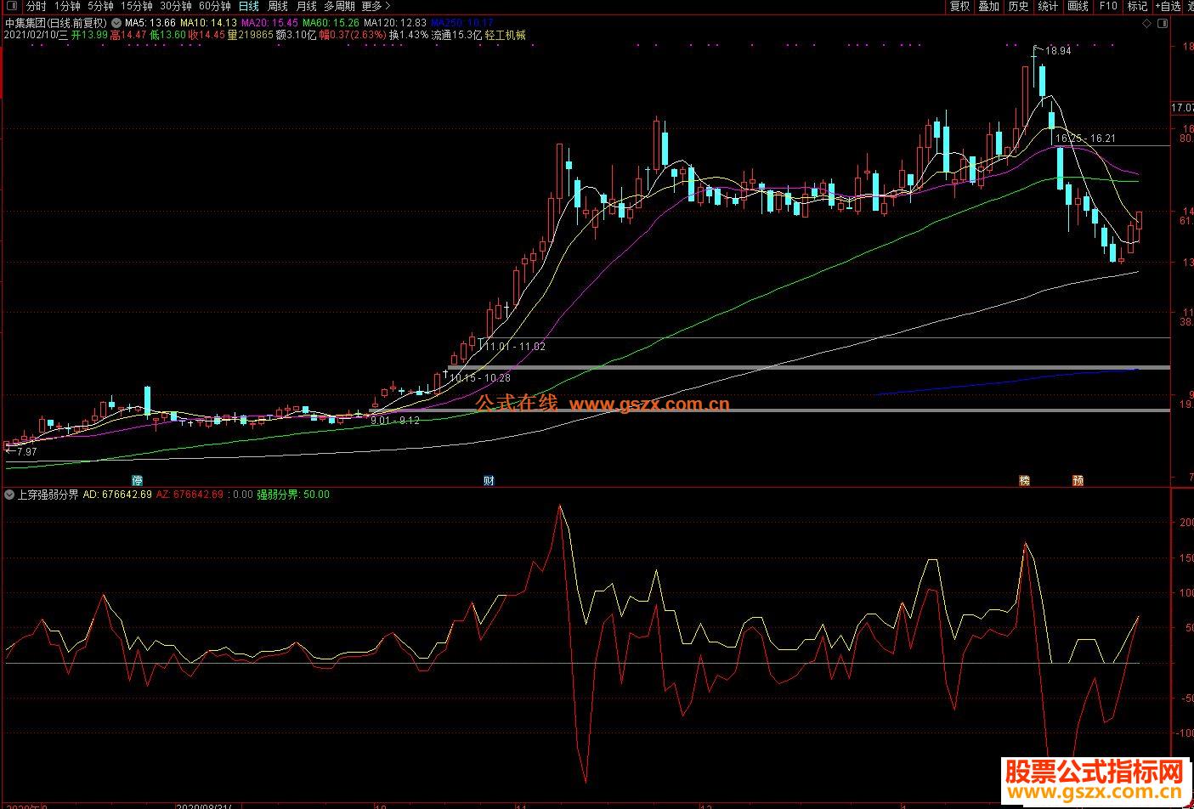The width and height of the screenshot is (1194, 809).
Task: Expand the 更多 periods menu
Action: [x=376, y=6]
